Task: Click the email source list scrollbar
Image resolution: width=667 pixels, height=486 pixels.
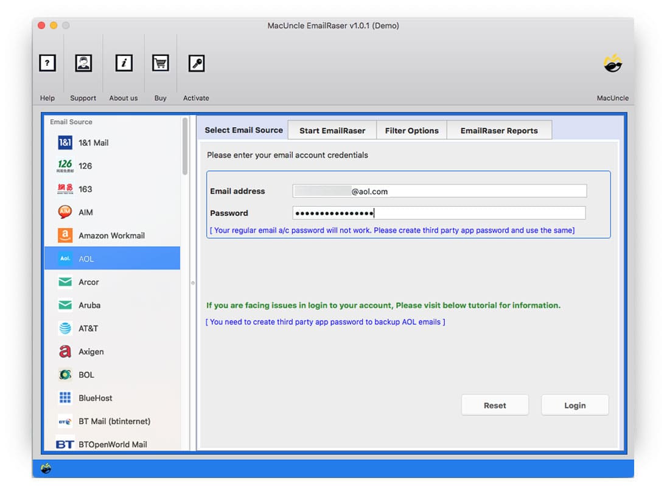Action: pyautogui.click(x=185, y=146)
